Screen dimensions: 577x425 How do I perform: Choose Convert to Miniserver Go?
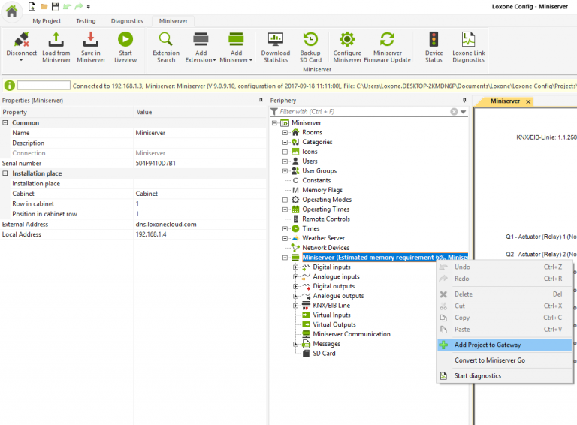pos(489,360)
